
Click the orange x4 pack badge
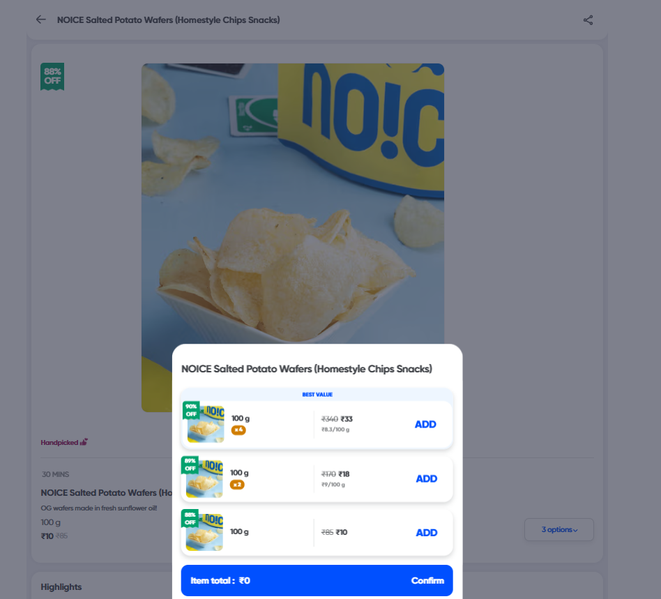pos(238,430)
